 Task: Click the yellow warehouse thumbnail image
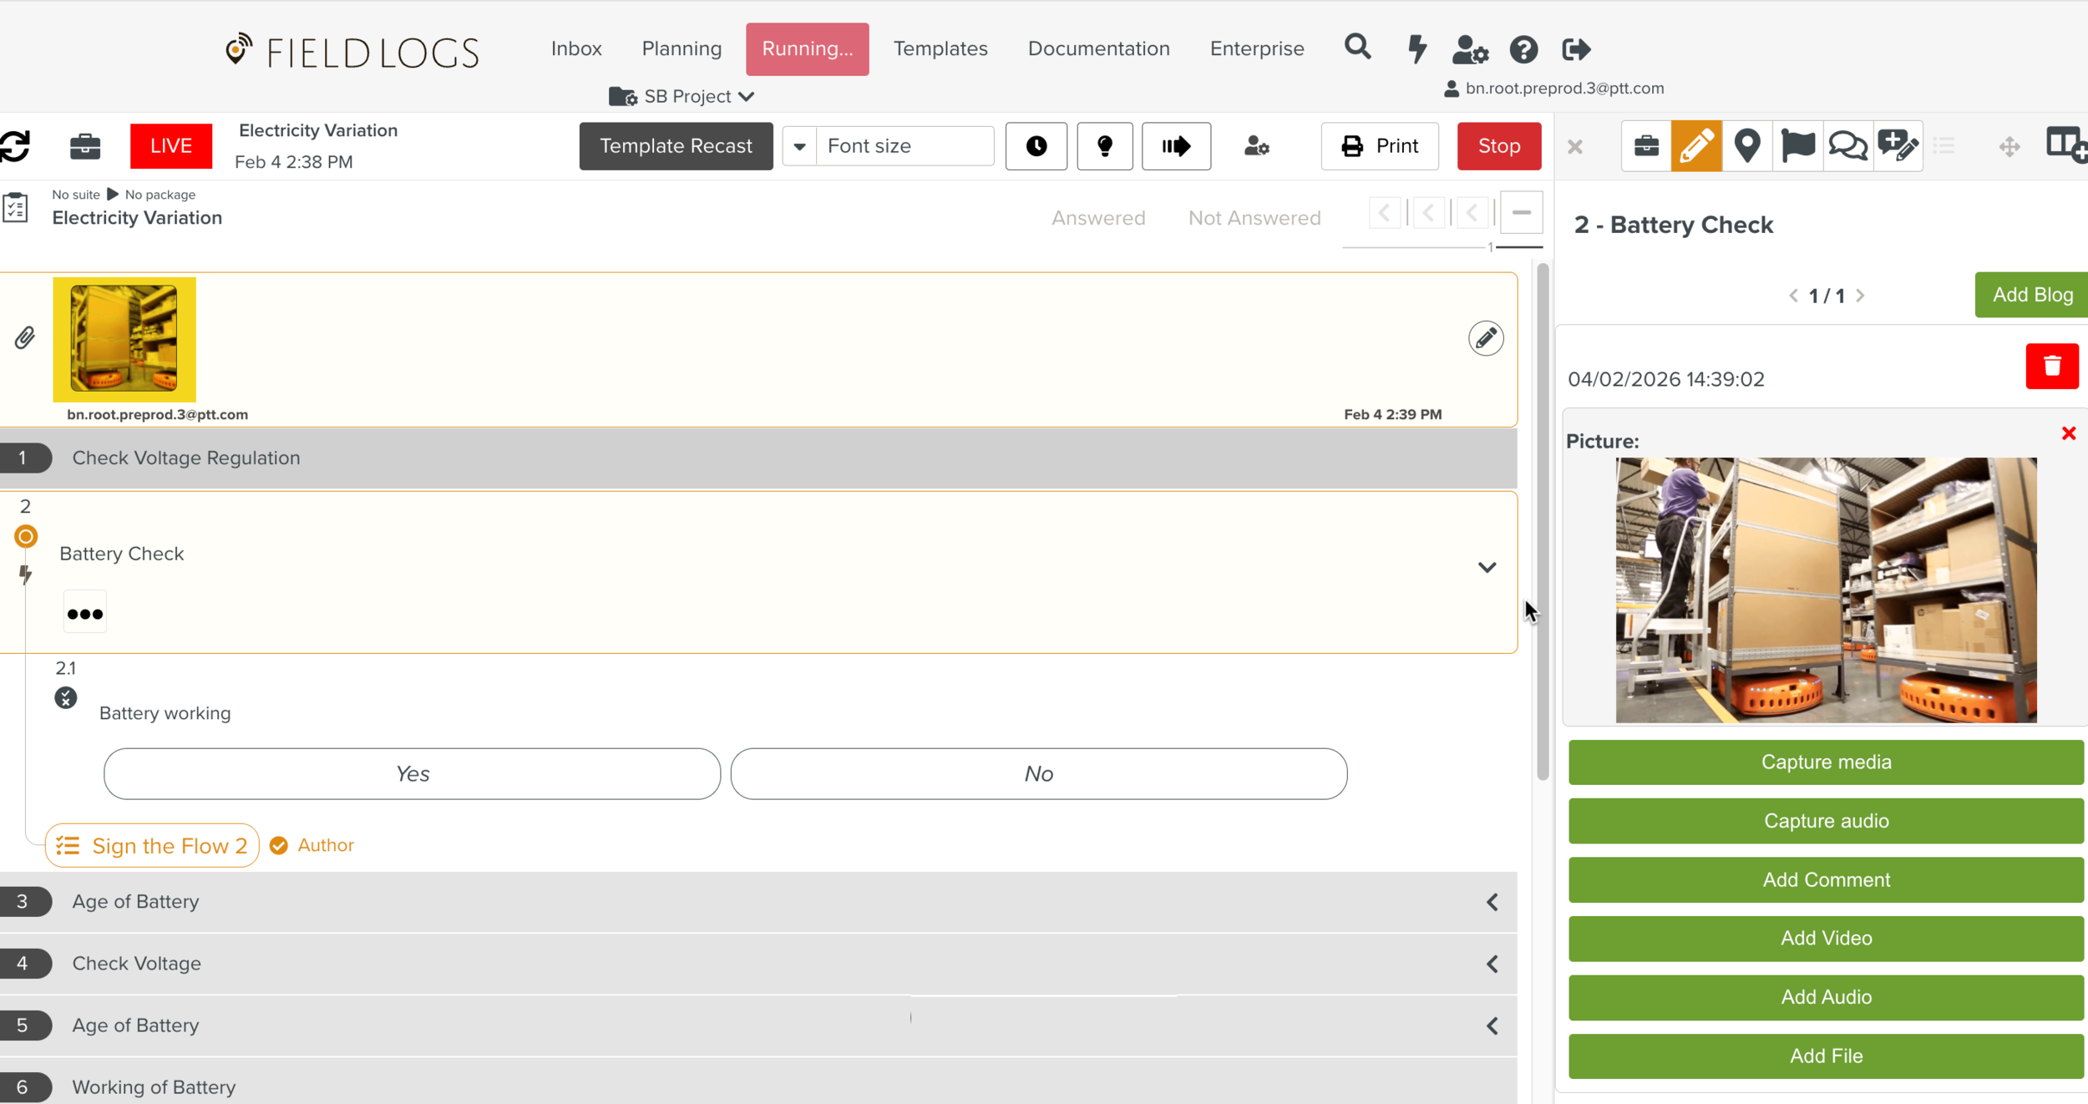coord(124,339)
